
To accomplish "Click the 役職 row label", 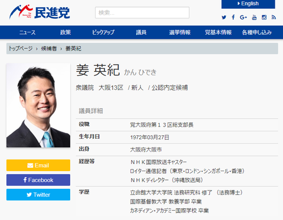I will click(x=84, y=124).
